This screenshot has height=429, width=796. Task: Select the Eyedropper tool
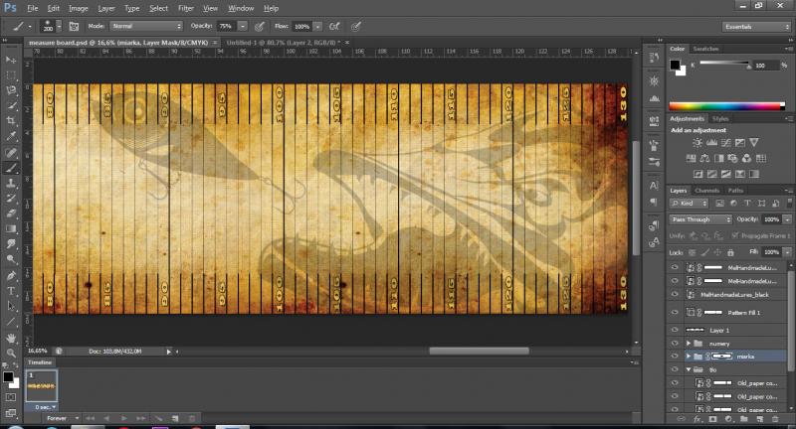coord(11,136)
